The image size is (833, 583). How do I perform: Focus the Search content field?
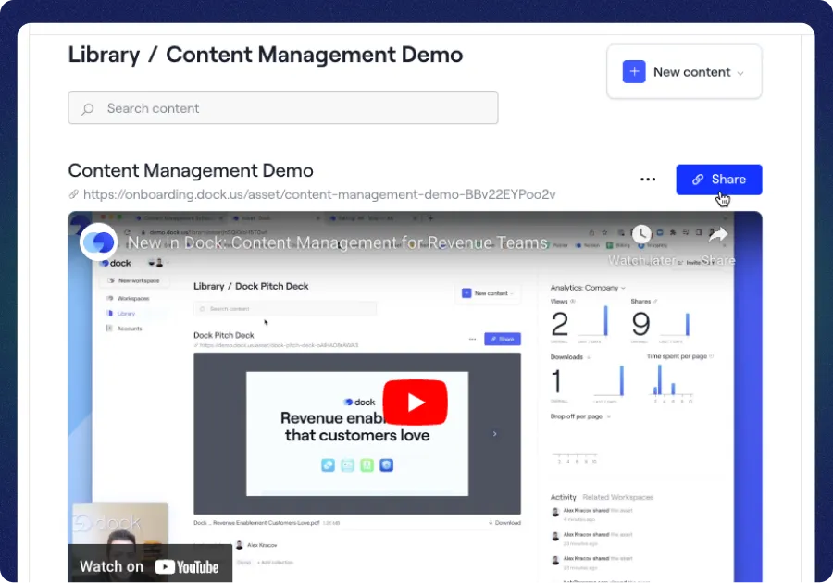282,107
